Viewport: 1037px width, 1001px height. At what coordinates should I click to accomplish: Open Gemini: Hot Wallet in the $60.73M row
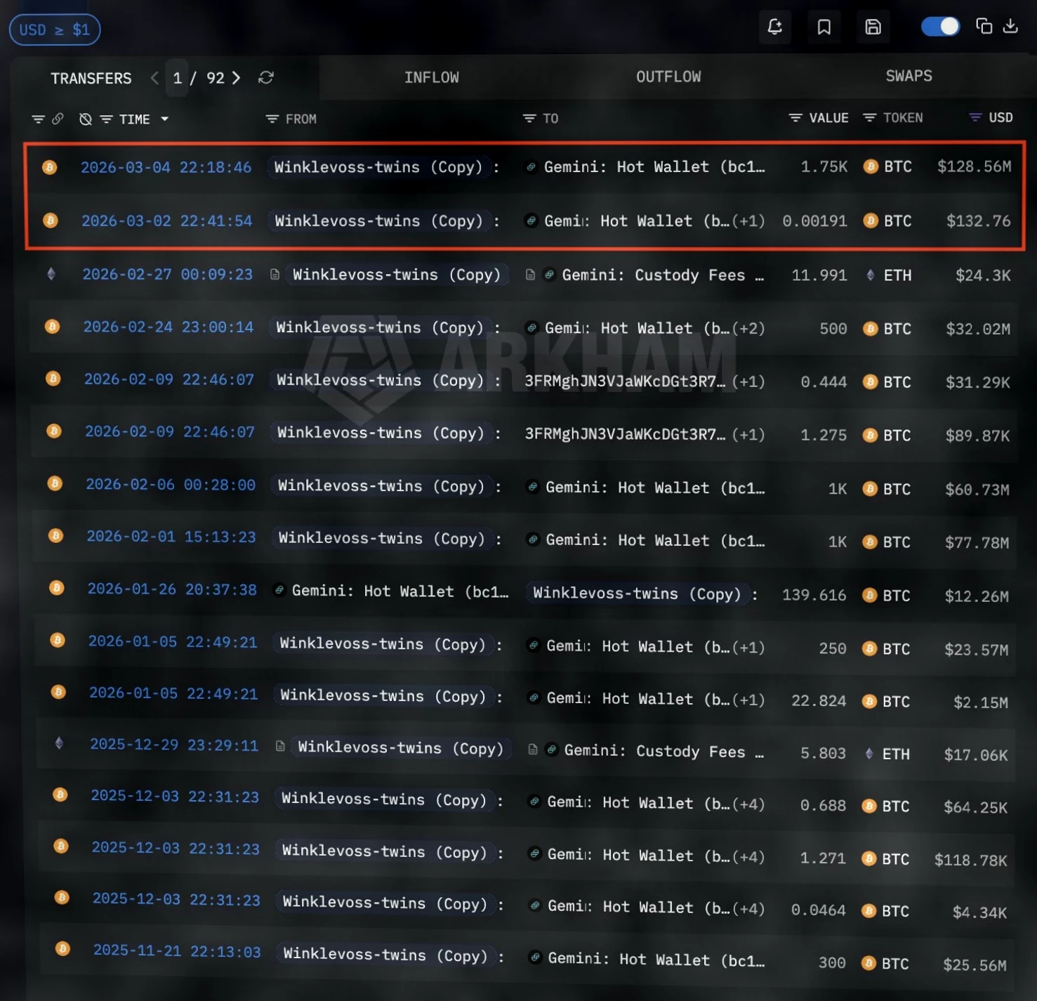coord(655,488)
